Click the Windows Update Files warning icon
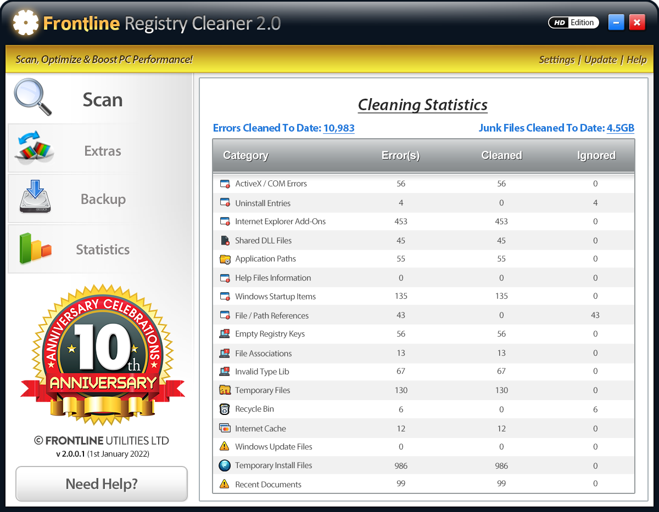 tap(225, 446)
